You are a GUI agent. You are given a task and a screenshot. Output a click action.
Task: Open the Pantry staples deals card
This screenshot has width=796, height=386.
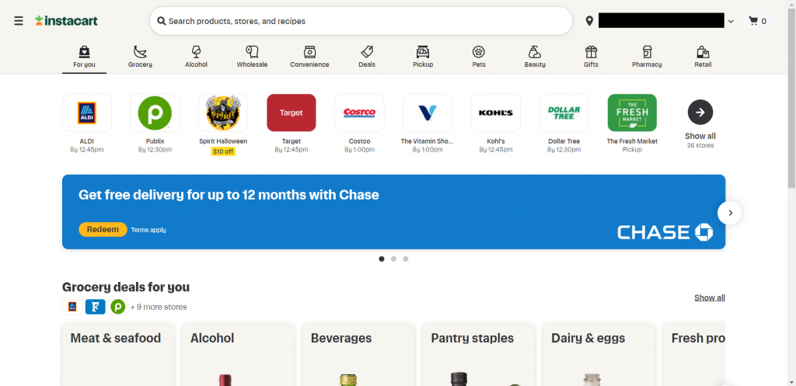(x=479, y=355)
